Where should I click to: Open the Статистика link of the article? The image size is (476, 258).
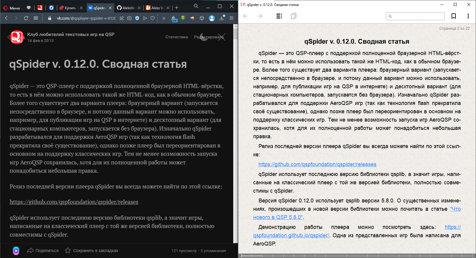[177, 37]
